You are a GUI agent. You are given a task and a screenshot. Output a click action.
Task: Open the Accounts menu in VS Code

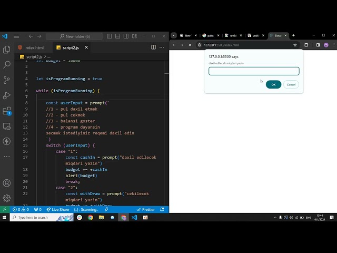pyautogui.click(x=7, y=183)
